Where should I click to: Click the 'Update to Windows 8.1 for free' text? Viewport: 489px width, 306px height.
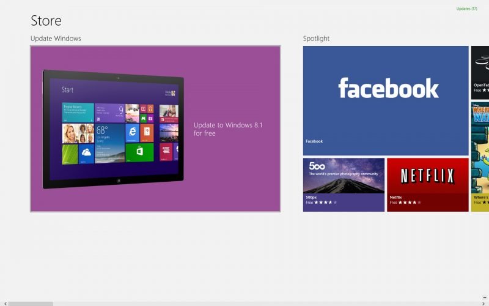pos(228,129)
